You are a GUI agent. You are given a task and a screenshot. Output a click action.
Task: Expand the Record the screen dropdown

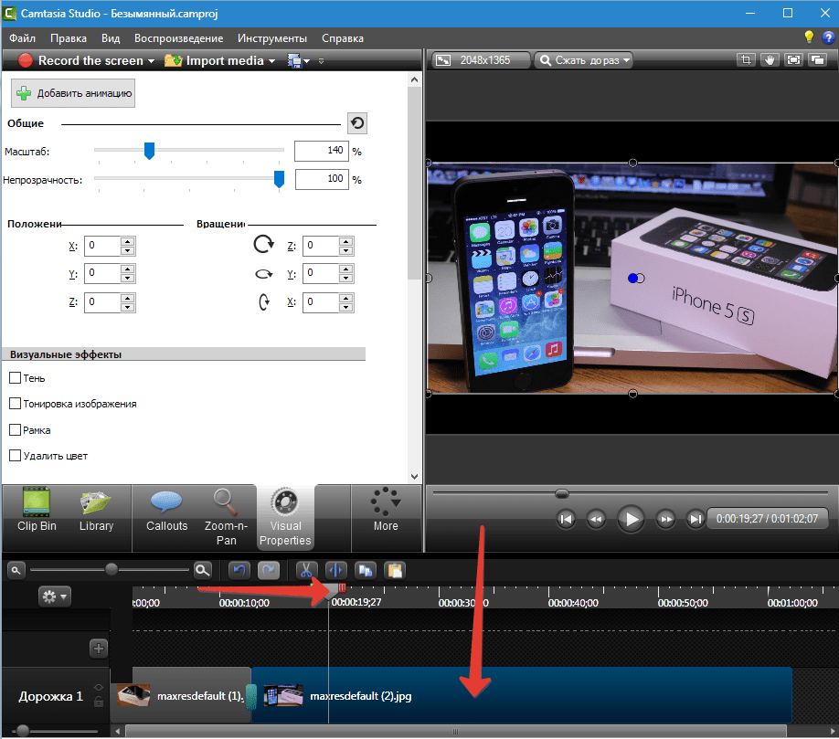(151, 61)
